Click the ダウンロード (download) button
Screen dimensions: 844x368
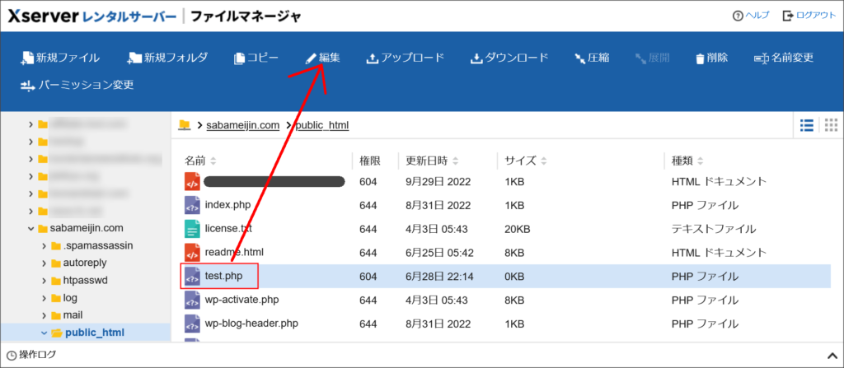[509, 58]
